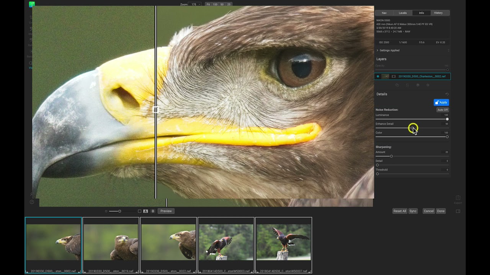
Task: Click the blue Apply button
Action: [441, 102]
